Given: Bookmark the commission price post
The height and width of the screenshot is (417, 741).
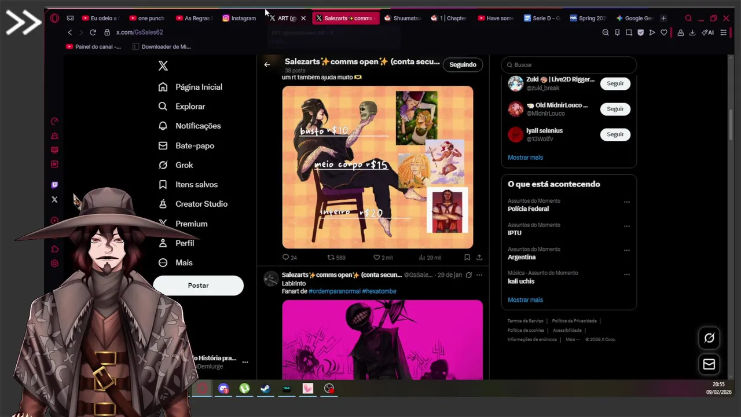Looking at the screenshot, I should click(x=467, y=257).
